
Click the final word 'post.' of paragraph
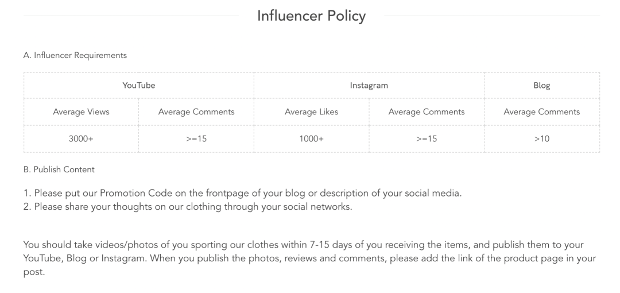coord(33,272)
